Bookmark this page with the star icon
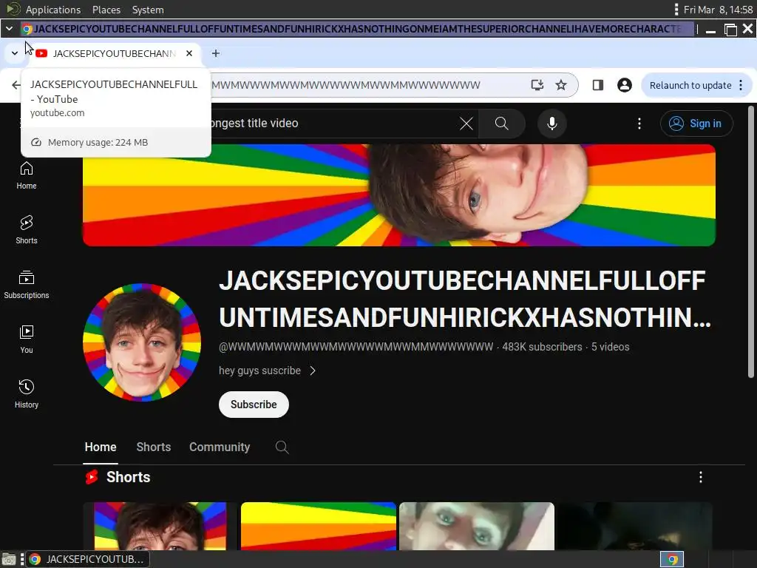 561,85
